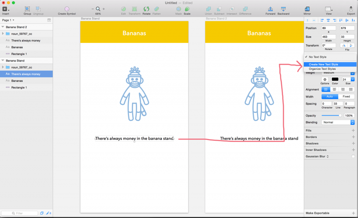
Task: Select Organize Text Styles menu entry
Action: point(322,69)
